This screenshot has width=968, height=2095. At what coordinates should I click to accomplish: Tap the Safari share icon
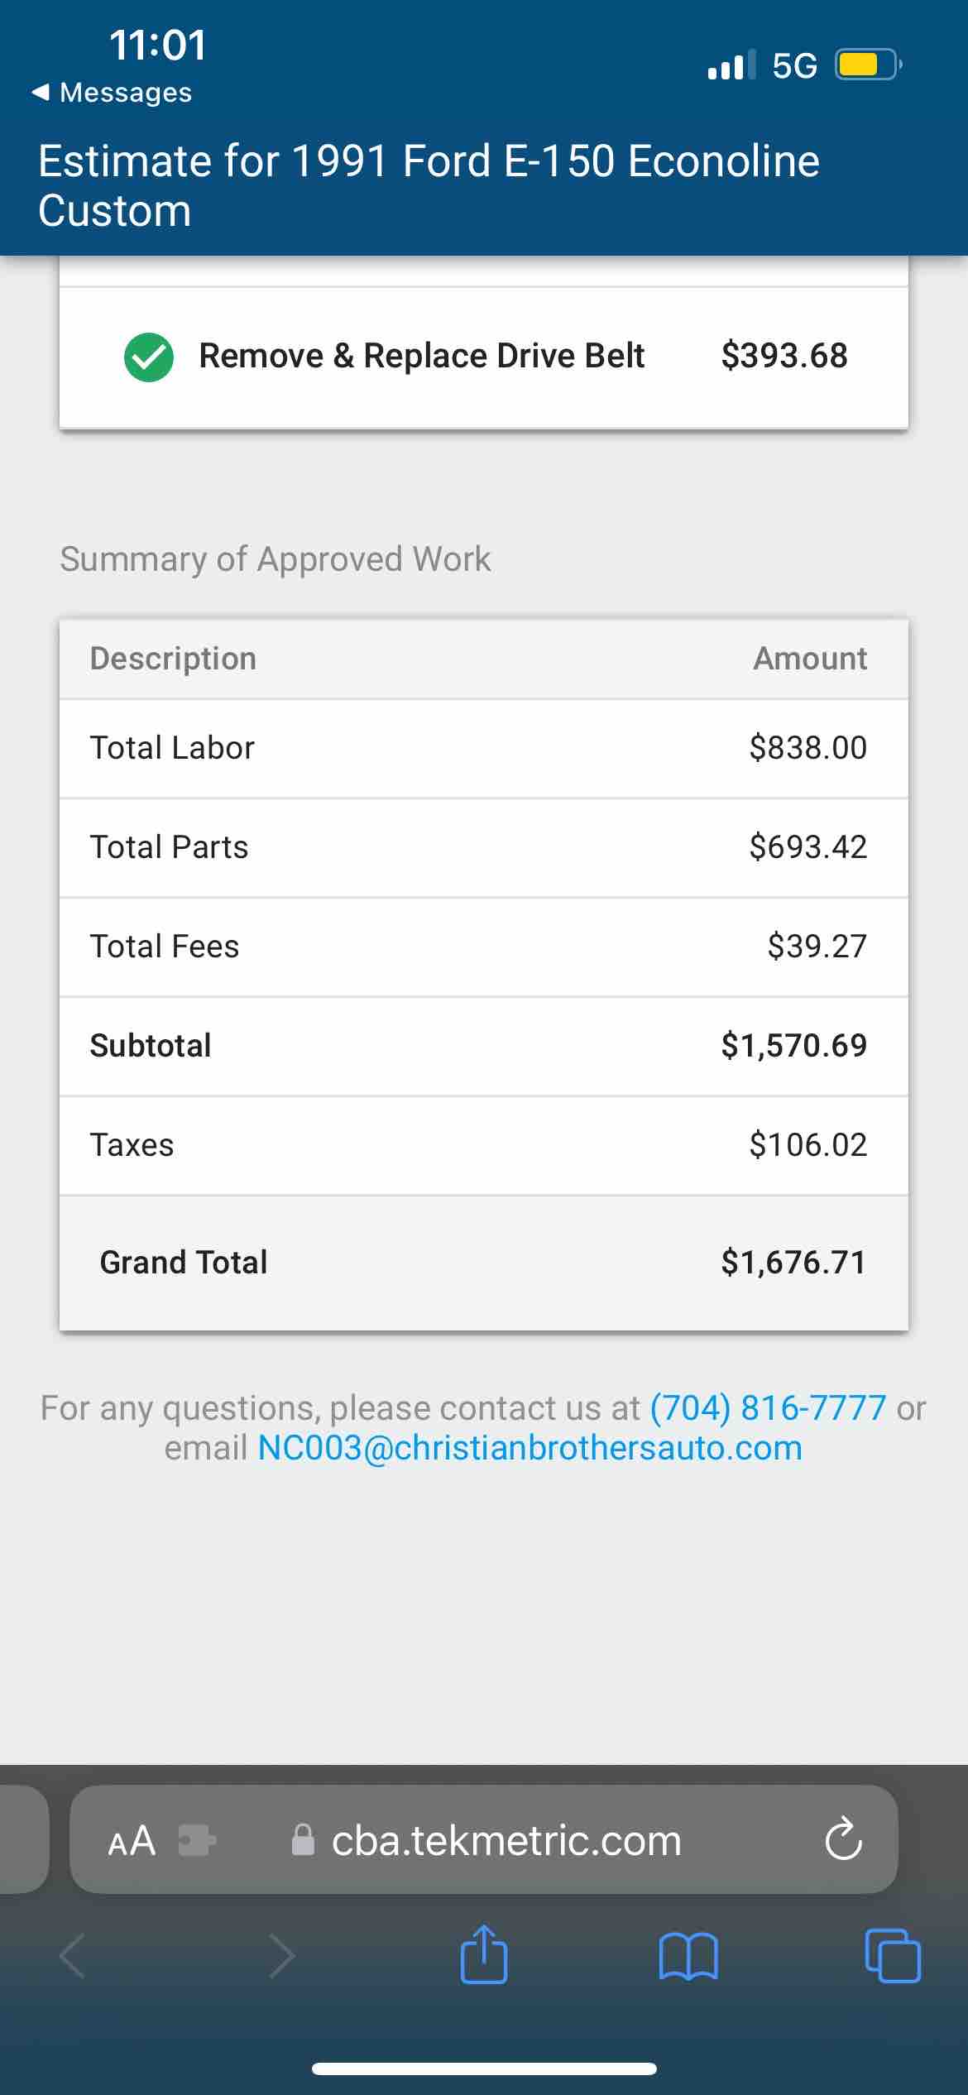(484, 1956)
